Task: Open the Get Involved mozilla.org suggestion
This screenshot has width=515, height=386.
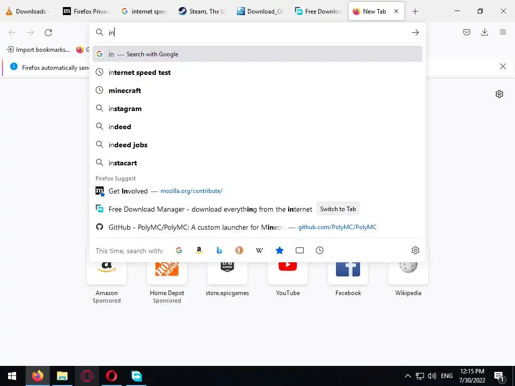Action: pyautogui.click(x=257, y=191)
